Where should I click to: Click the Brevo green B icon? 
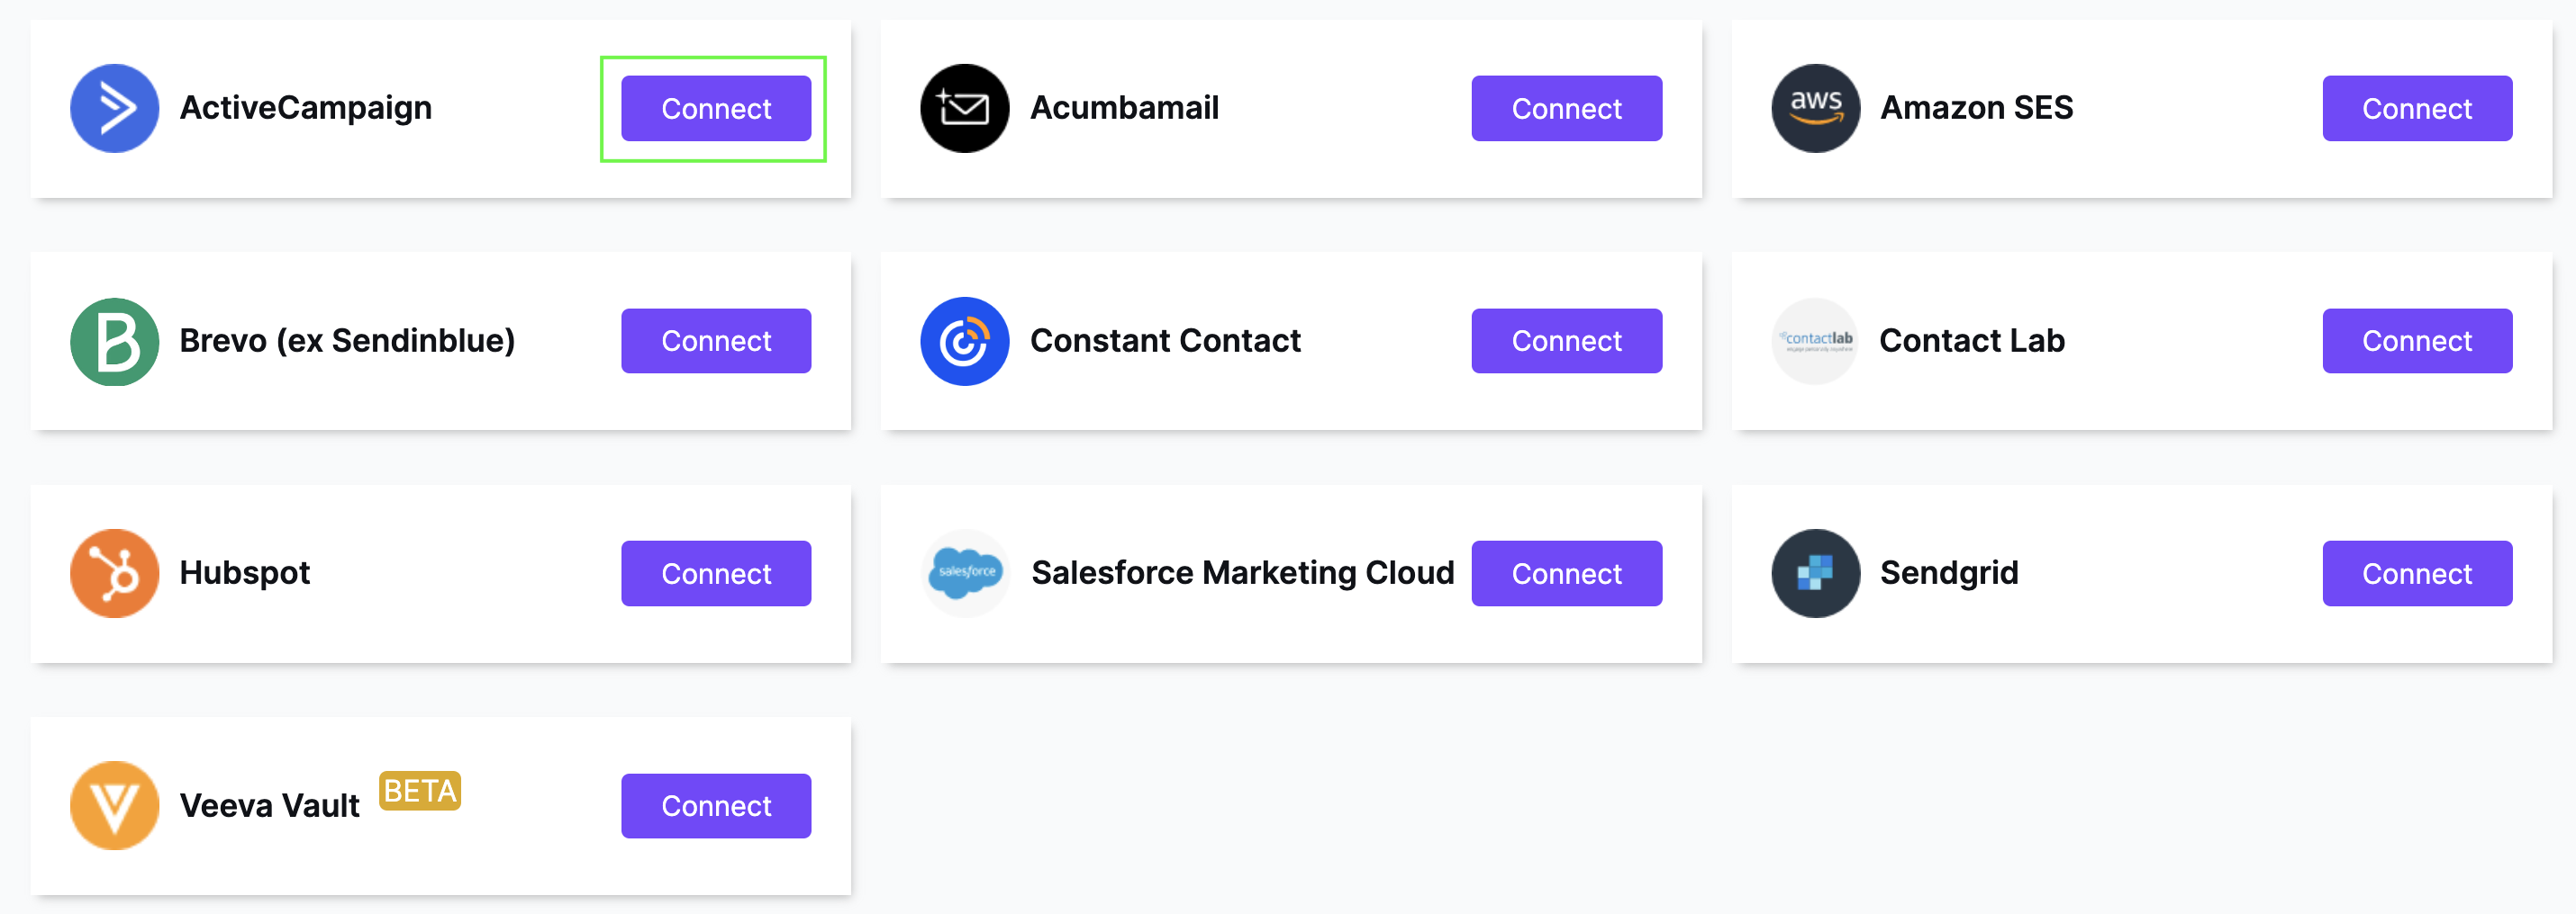(114, 341)
